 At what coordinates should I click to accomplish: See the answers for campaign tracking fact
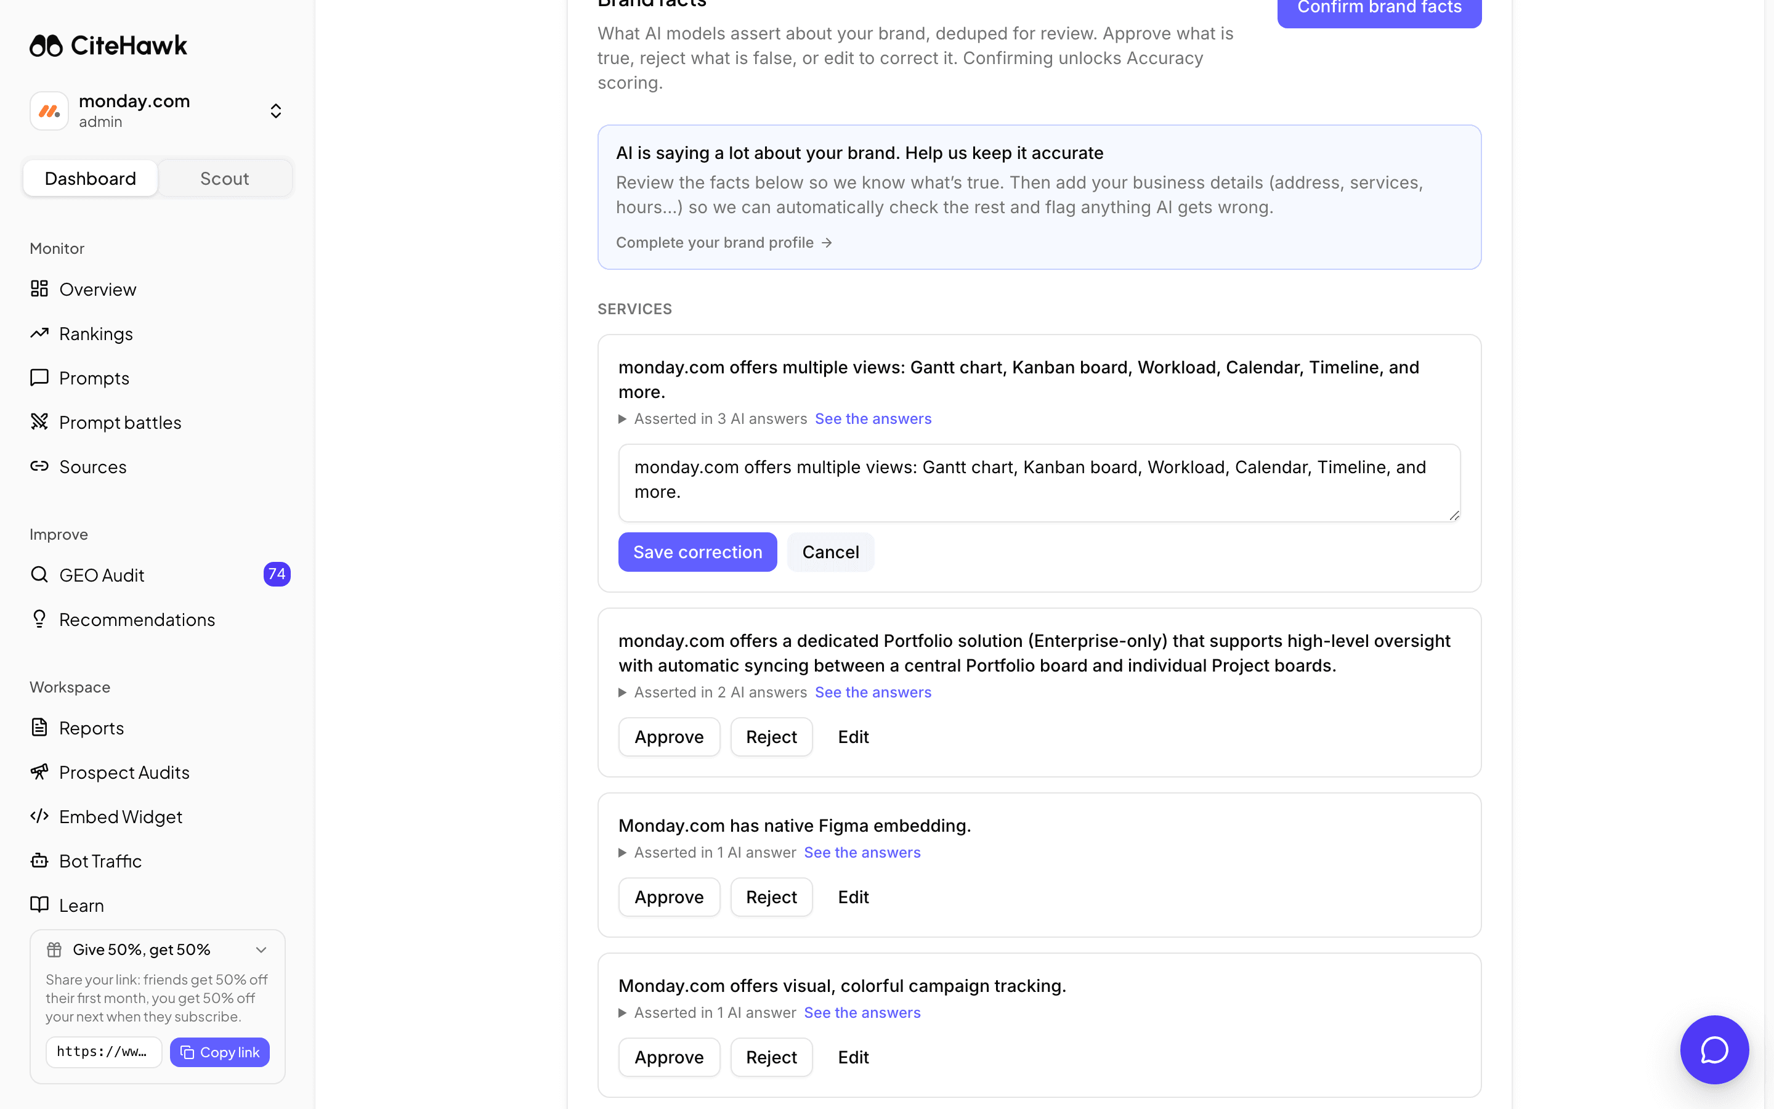point(861,1013)
